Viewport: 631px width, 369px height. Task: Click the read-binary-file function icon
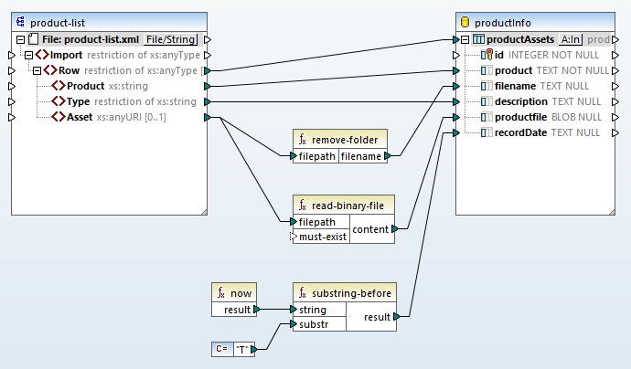coord(303,206)
